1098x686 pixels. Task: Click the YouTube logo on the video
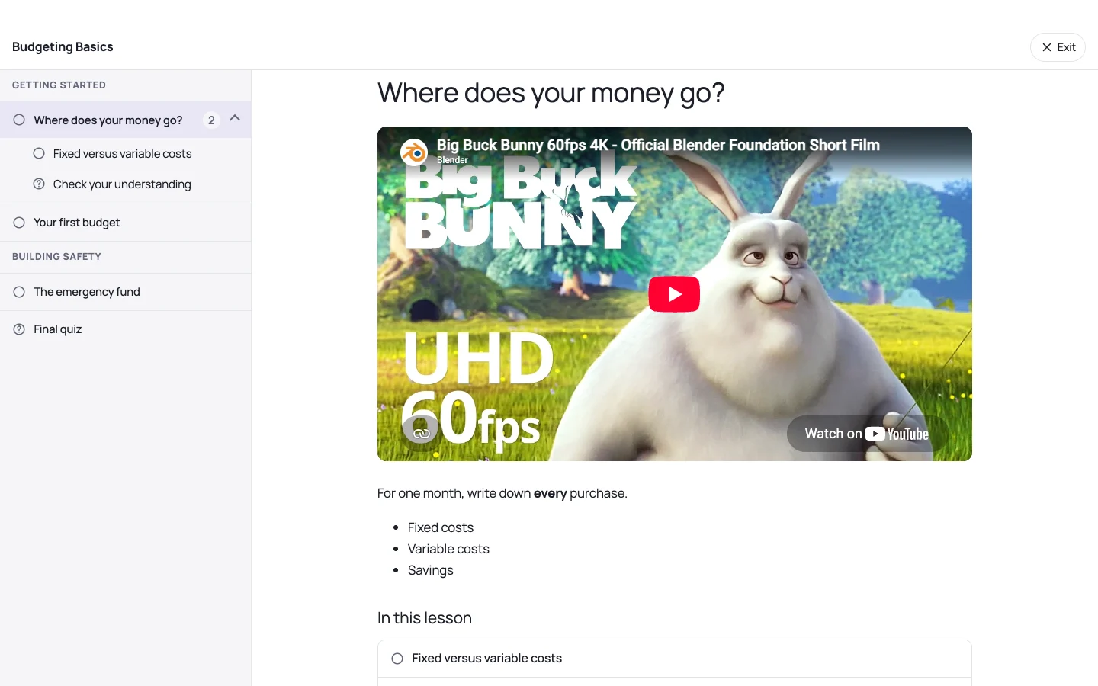[x=897, y=434]
